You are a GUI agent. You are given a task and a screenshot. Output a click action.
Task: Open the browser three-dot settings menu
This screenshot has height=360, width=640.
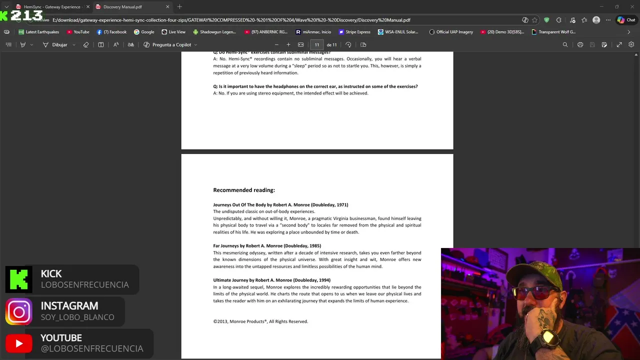(608, 20)
